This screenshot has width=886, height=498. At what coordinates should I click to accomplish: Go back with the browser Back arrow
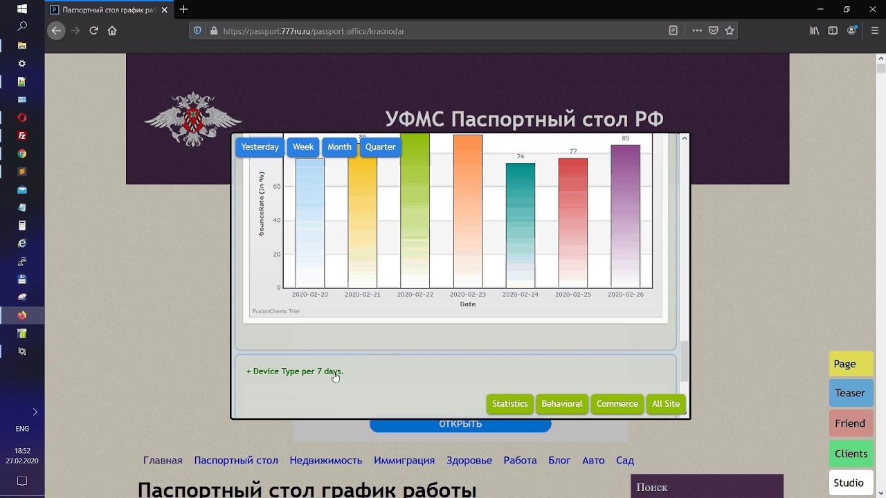point(56,30)
